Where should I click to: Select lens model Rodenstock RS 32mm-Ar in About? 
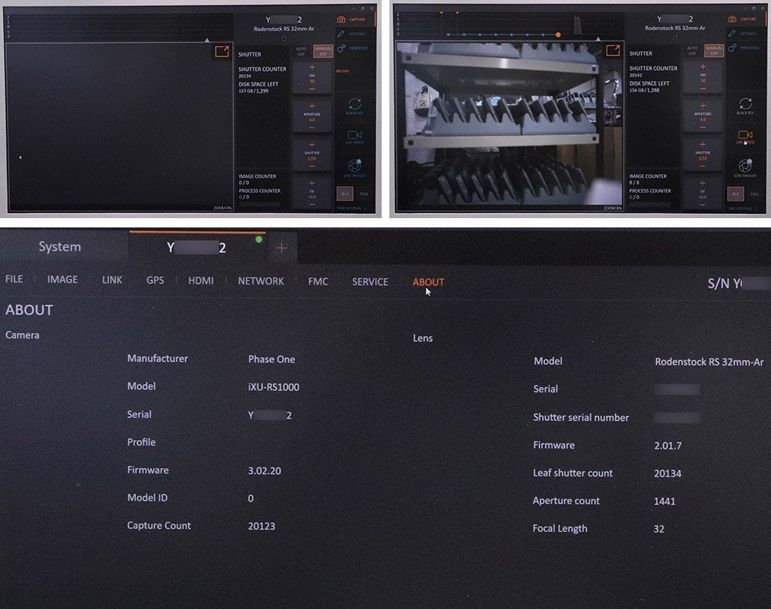click(x=709, y=362)
